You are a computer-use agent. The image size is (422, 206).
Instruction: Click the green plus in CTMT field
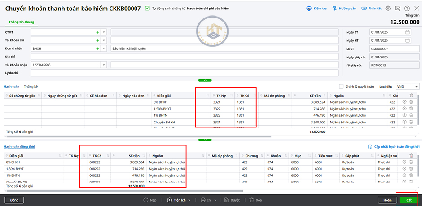coord(97,32)
